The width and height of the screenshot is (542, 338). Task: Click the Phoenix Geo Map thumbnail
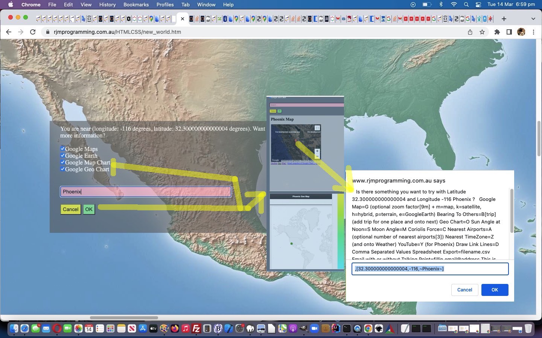tap(301, 232)
